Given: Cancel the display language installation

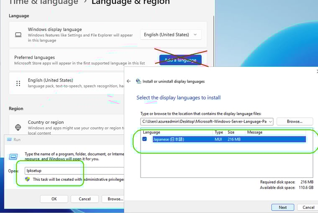Looking at the screenshot, I should pos(308,207).
